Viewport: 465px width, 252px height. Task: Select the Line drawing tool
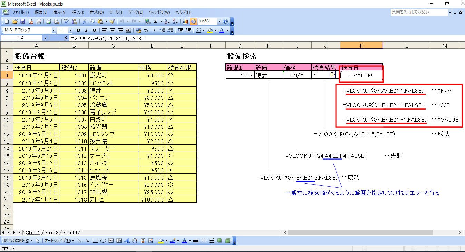[79, 241]
